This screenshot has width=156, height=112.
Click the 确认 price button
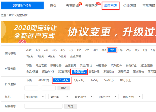pos(64,88)
